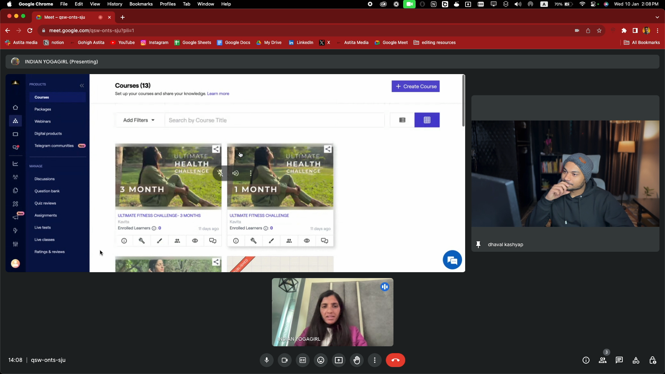Open the Meeting details info icon
Screen dimensions: 665x374
[586, 360]
